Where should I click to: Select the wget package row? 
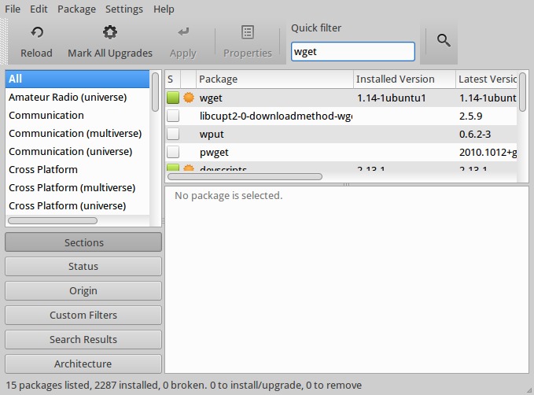point(341,98)
